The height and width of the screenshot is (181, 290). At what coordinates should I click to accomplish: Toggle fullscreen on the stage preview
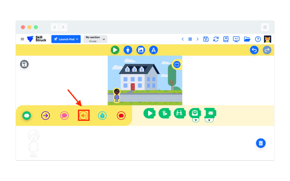177,65
